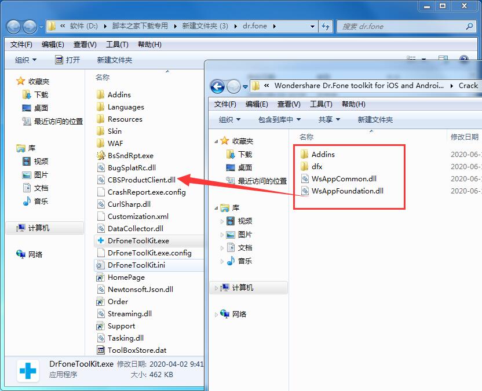Open the 查看(V) menu in the Crack window

click(x=289, y=104)
